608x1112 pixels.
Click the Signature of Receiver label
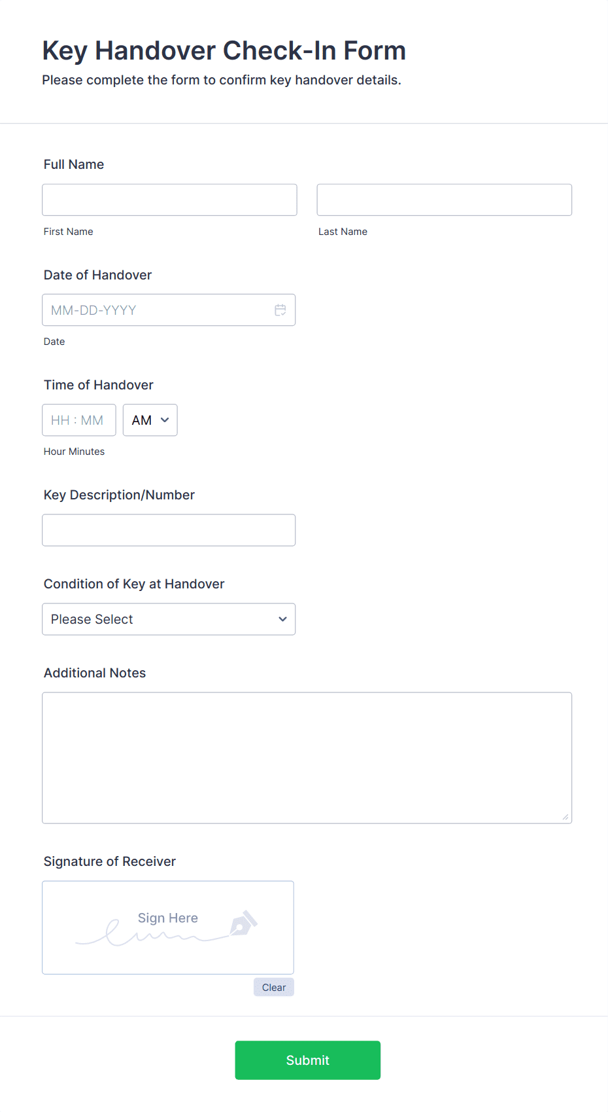pyautogui.click(x=110, y=862)
